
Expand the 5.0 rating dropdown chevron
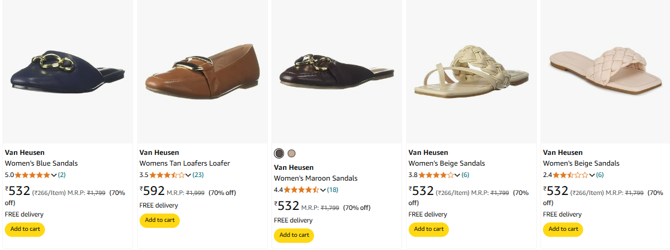pos(54,175)
